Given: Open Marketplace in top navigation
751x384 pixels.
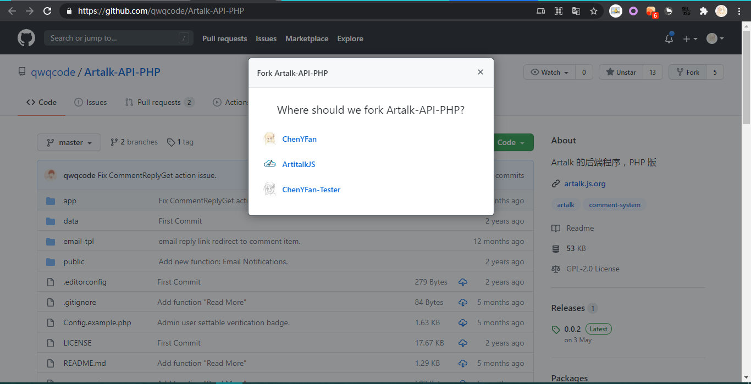Looking at the screenshot, I should [307, 38].
